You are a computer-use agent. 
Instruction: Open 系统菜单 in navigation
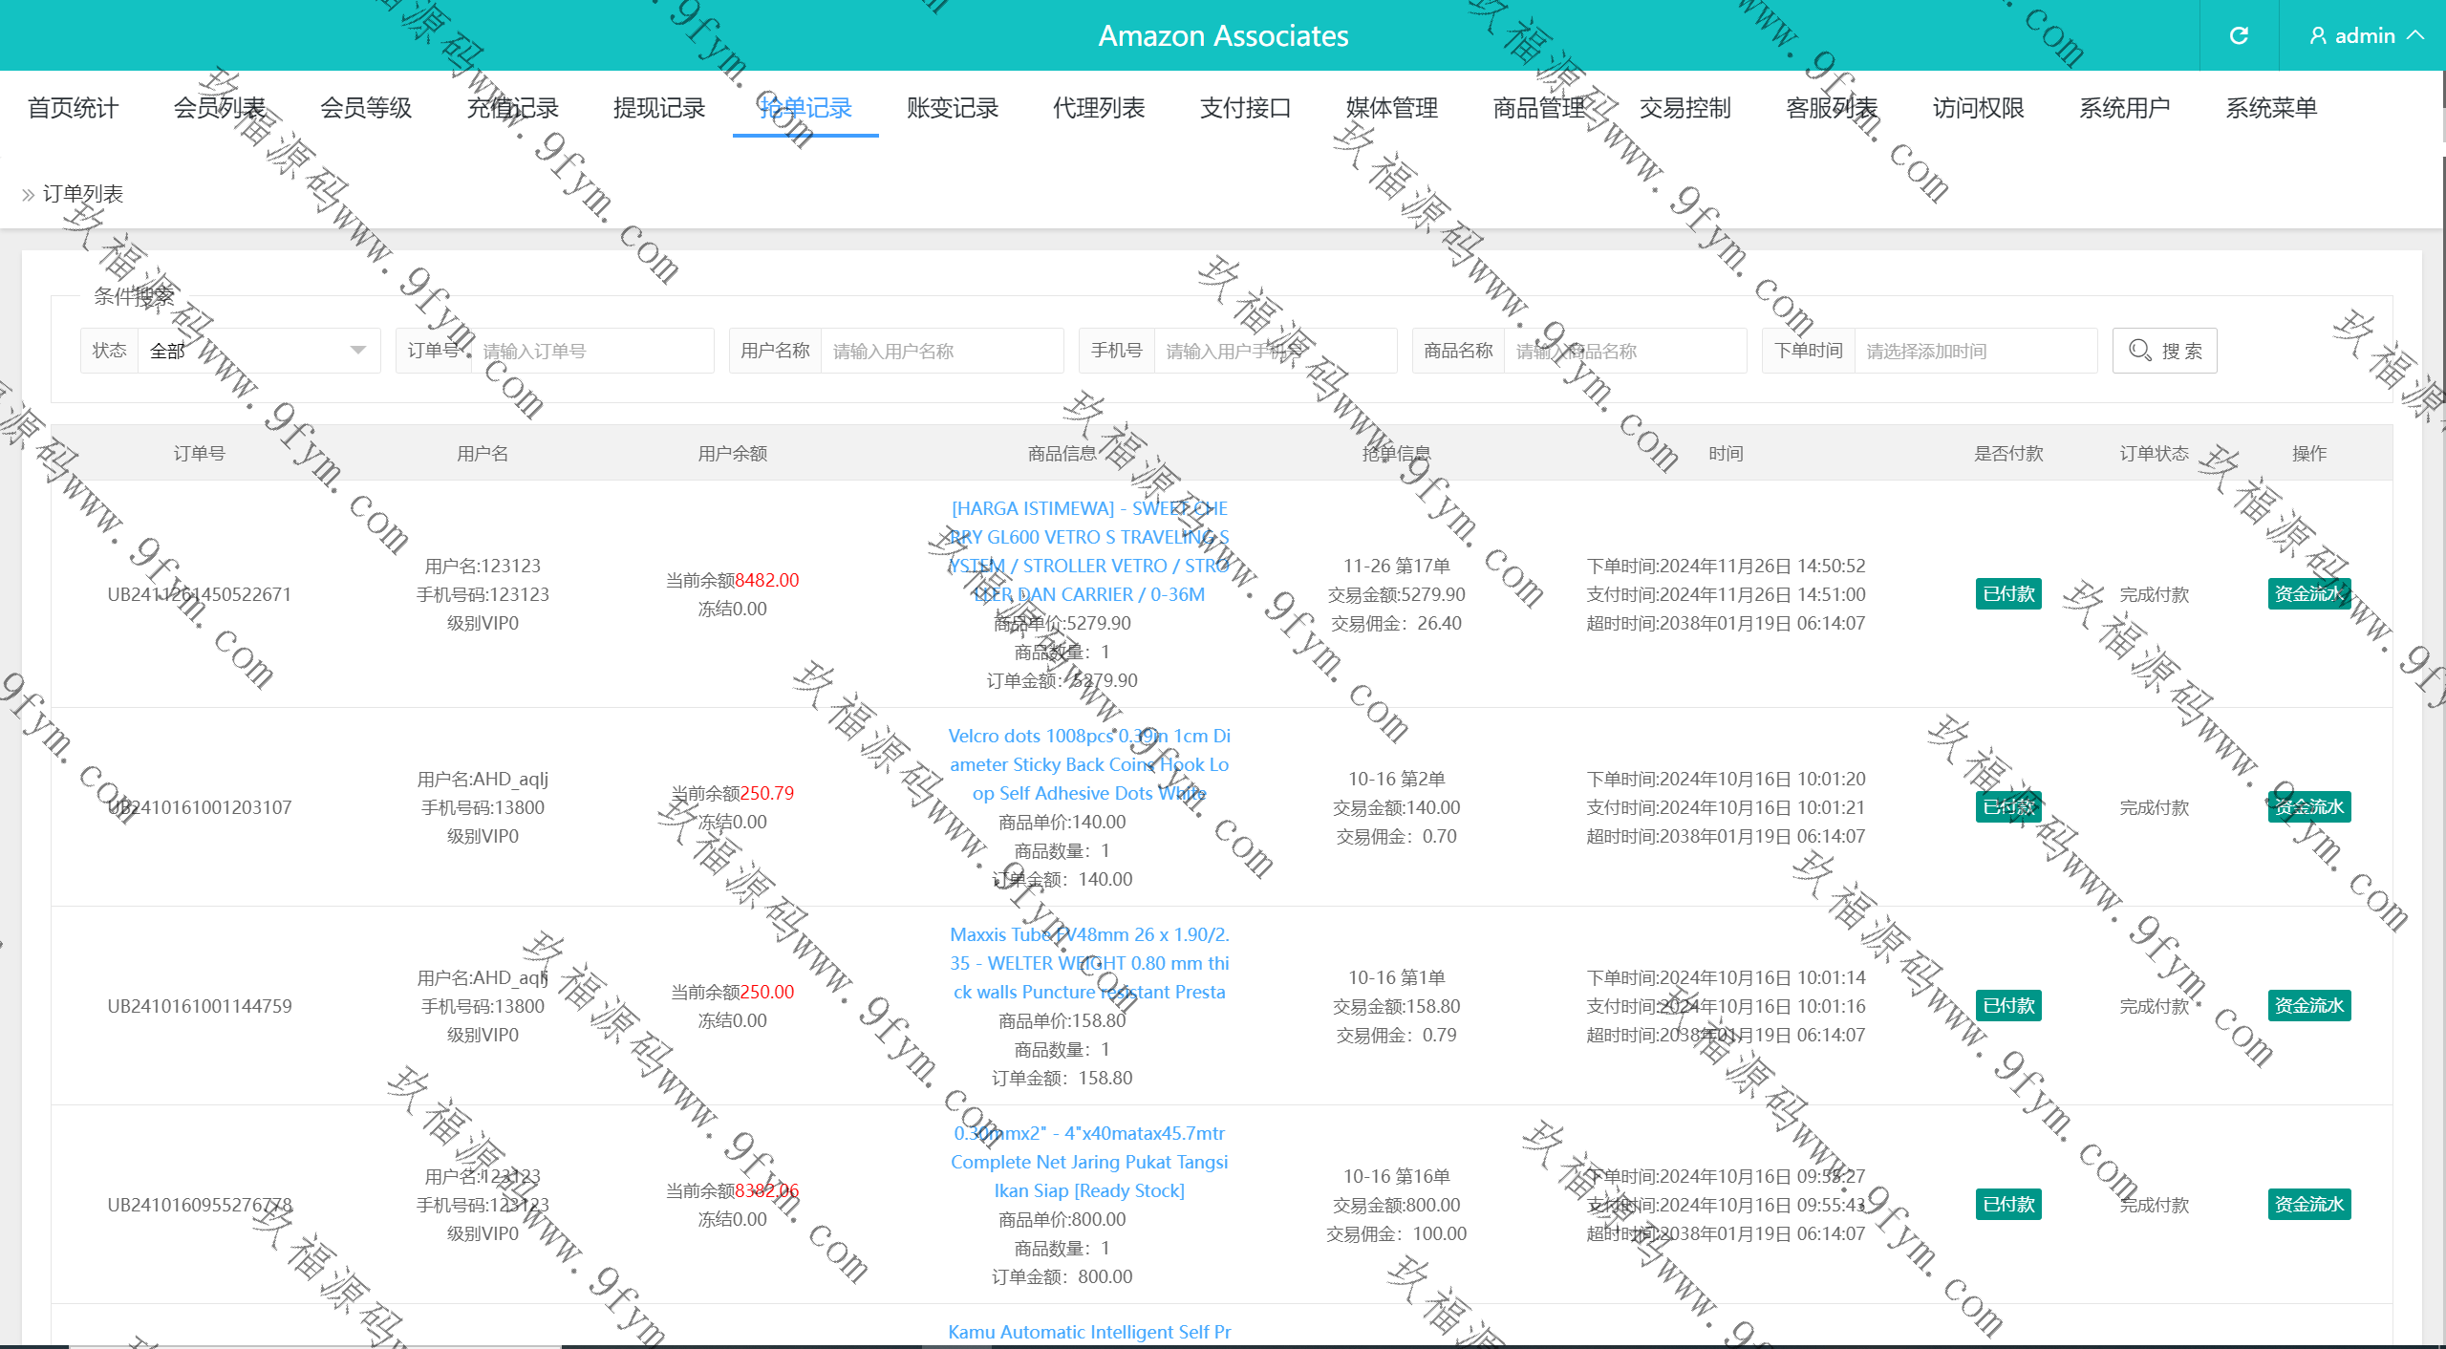pos(2271,108)
